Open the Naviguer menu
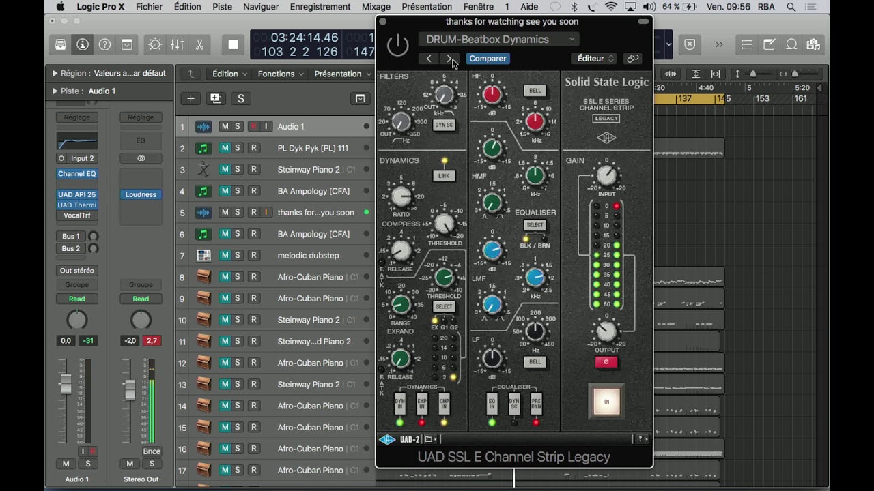This screenshot has height=491, width=874. pos(261,7)
